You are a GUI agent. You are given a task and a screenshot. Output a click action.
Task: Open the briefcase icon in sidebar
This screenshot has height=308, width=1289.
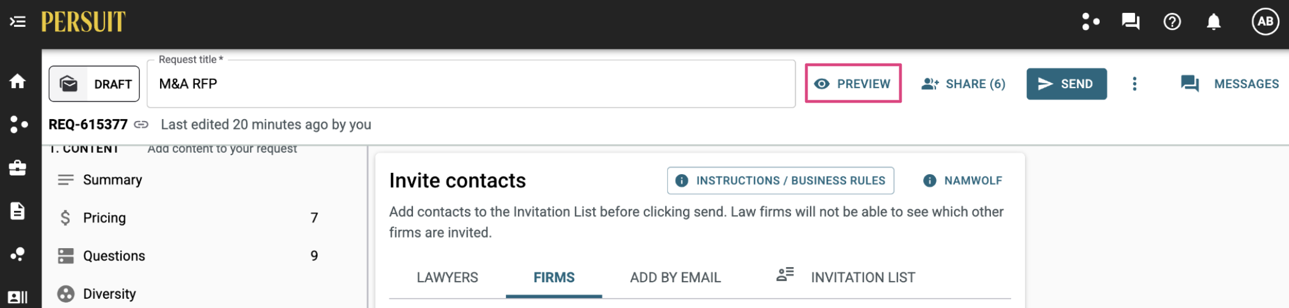(18, 167)
